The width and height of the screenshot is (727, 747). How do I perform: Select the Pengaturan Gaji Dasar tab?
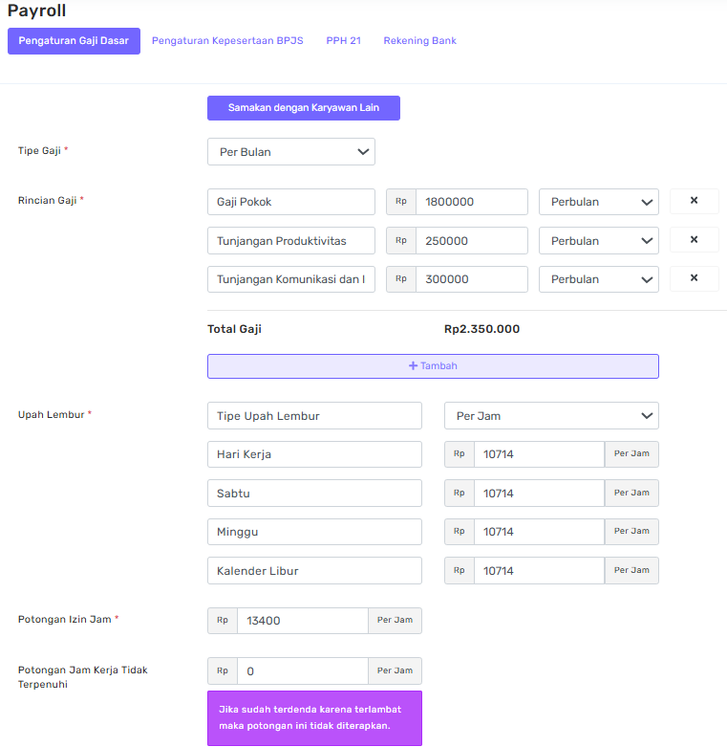pos(74,41)
